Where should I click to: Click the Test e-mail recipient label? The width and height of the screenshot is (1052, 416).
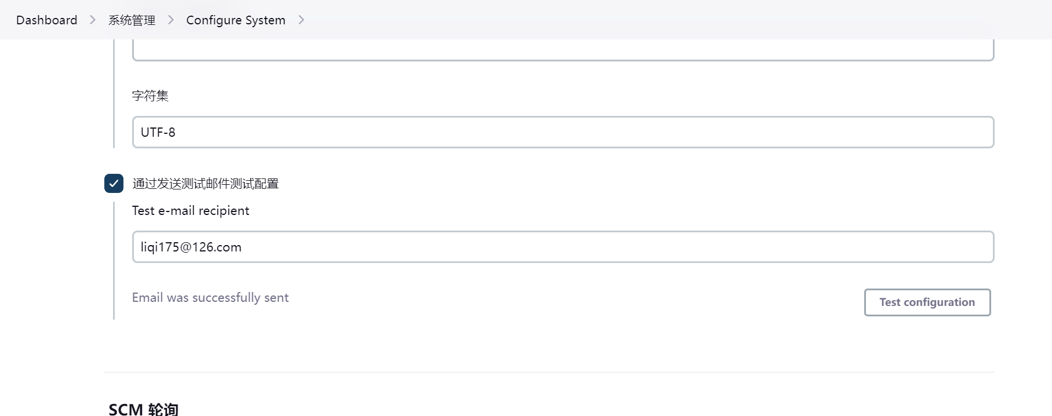[190, 211]
